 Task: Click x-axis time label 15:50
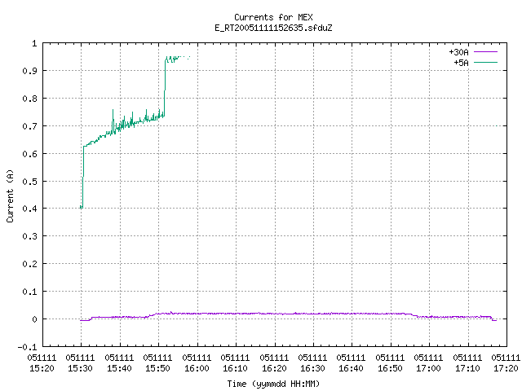point(157,368)
